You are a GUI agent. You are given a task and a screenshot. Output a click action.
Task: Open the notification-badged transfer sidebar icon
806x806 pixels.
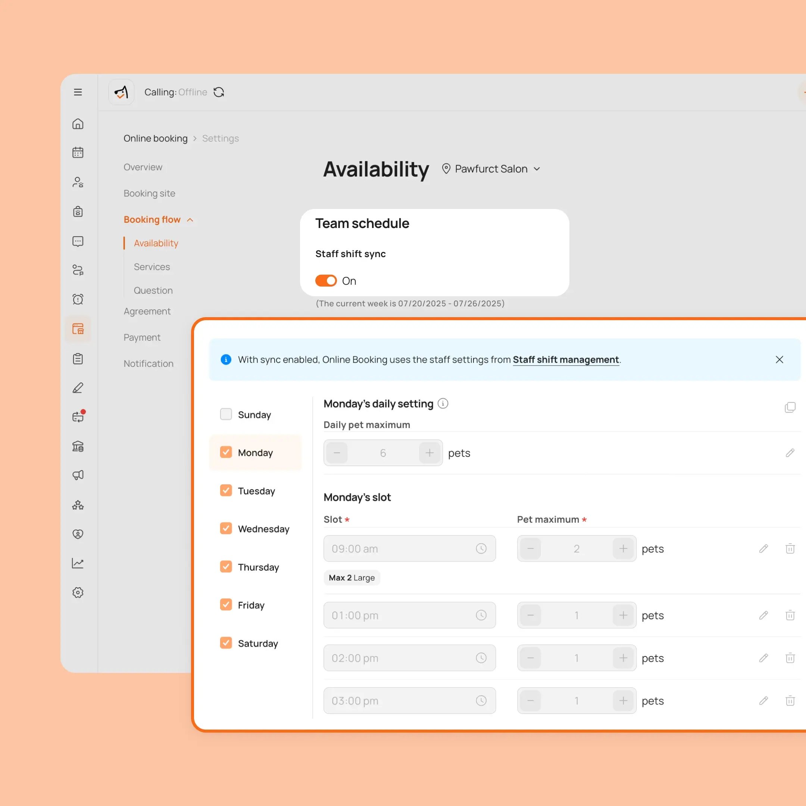tap(78, 416)
